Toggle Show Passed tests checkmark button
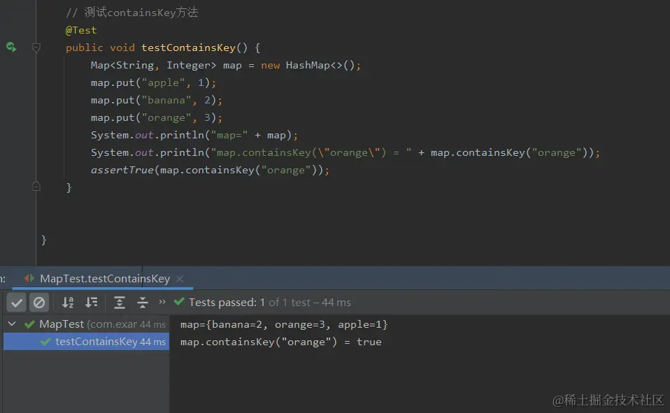The image size is (670, 413). pyautogui.click(x=17, y=303)
